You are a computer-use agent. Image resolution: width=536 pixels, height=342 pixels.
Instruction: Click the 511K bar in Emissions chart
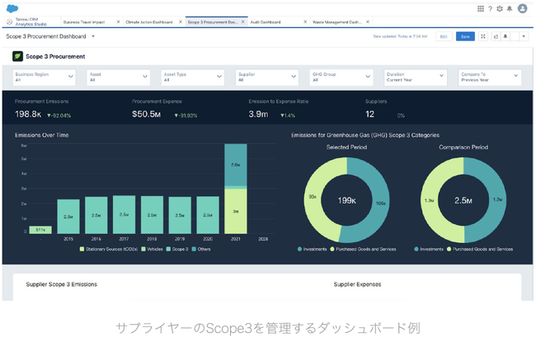pyautogui.click(x=40, y=230)
